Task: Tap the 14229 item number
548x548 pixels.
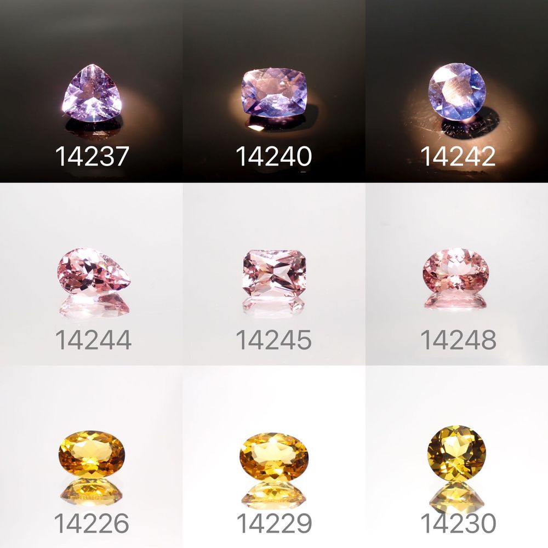Action: click(274, 523)
